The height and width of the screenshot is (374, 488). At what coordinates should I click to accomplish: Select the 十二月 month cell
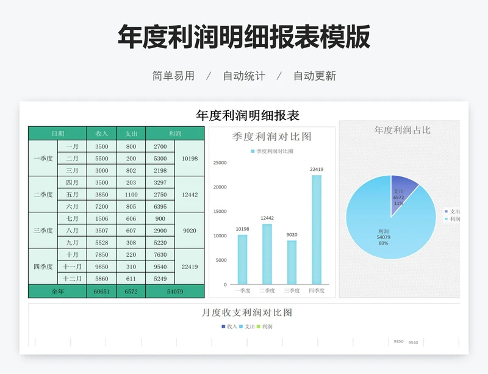point(72,279)
